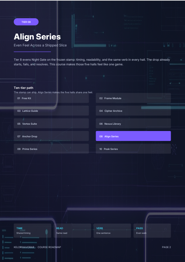Click the line starting 'The stamp can ship'
The height and width of the screenshot is (262, 185).
pos(53,92)
